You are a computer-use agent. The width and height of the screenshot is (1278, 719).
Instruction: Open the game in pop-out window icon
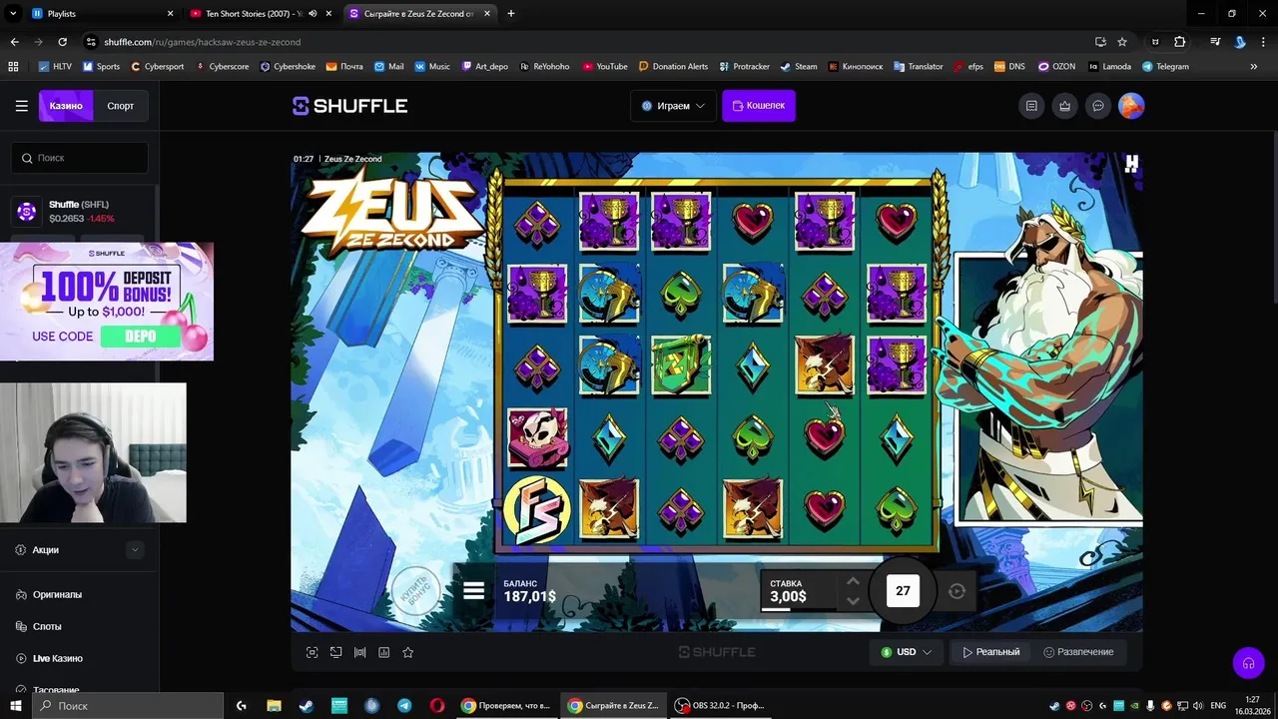tap(335, 652)
